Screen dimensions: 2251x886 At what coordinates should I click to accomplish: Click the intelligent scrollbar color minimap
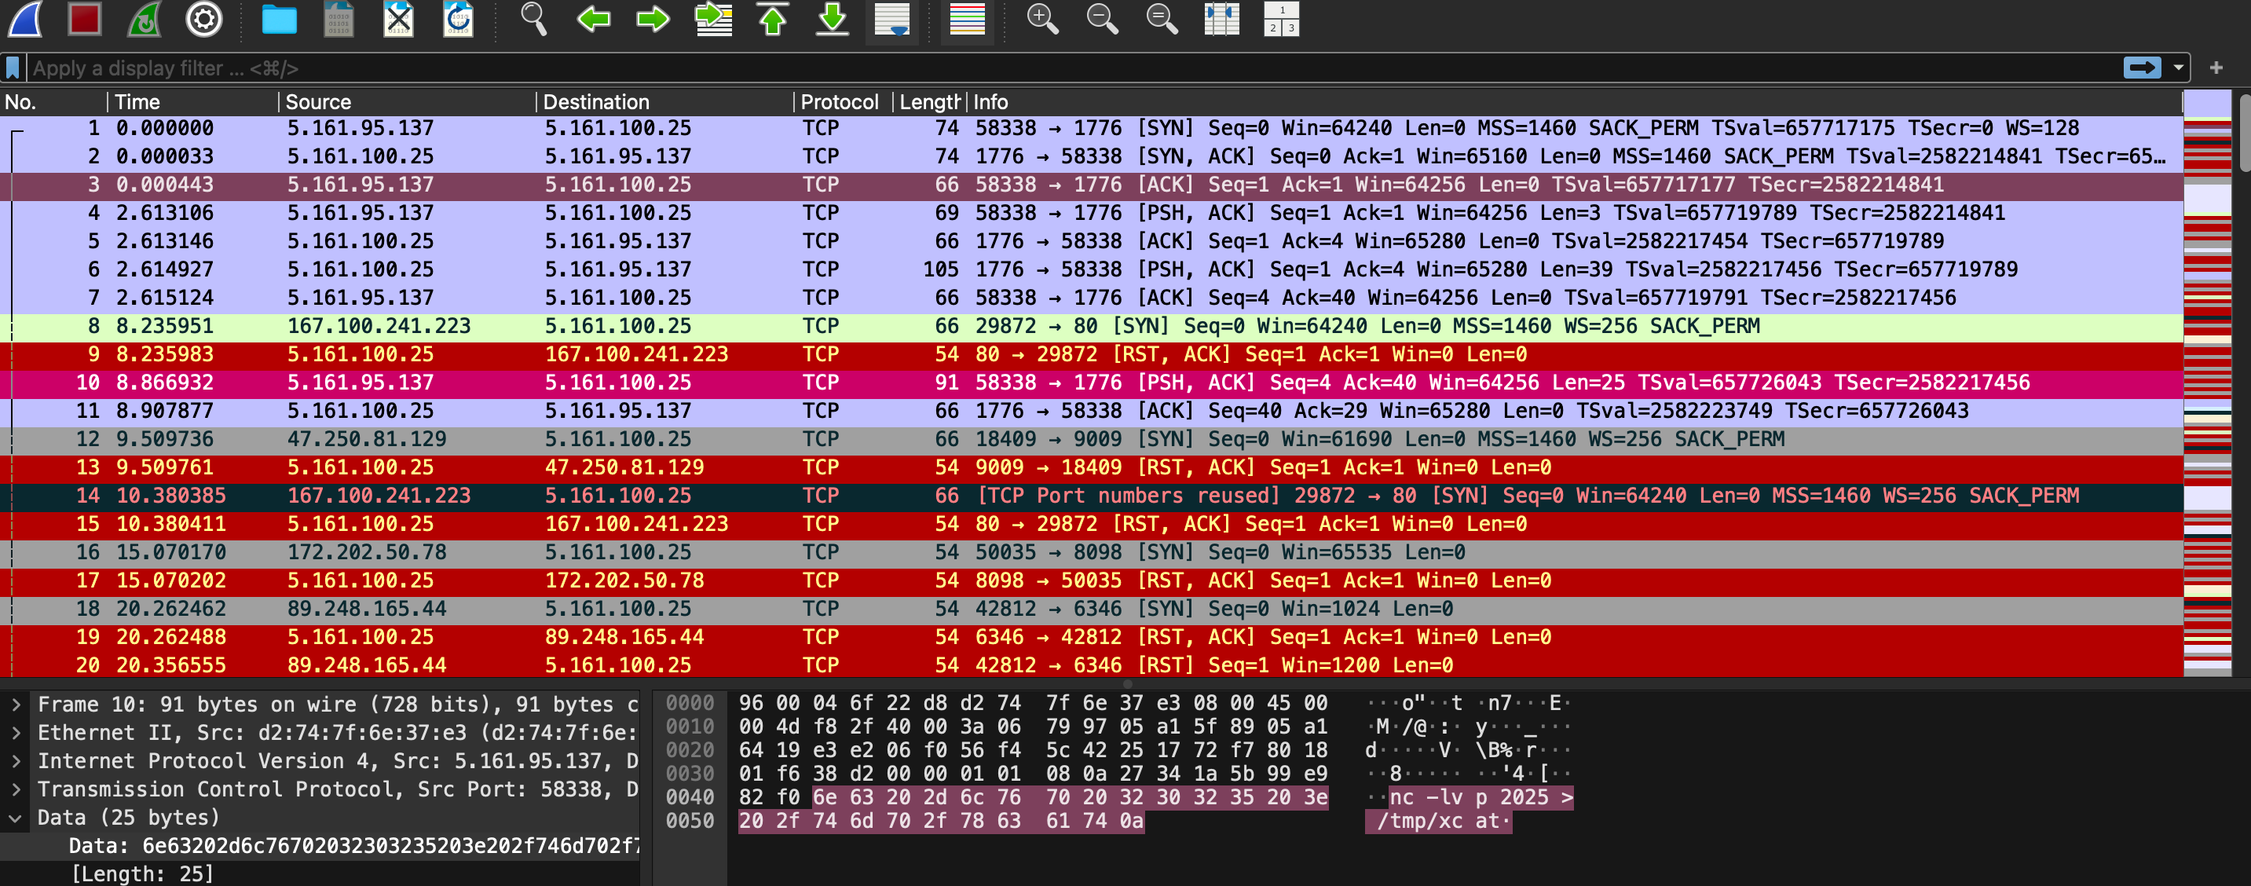coord(2207,383)
